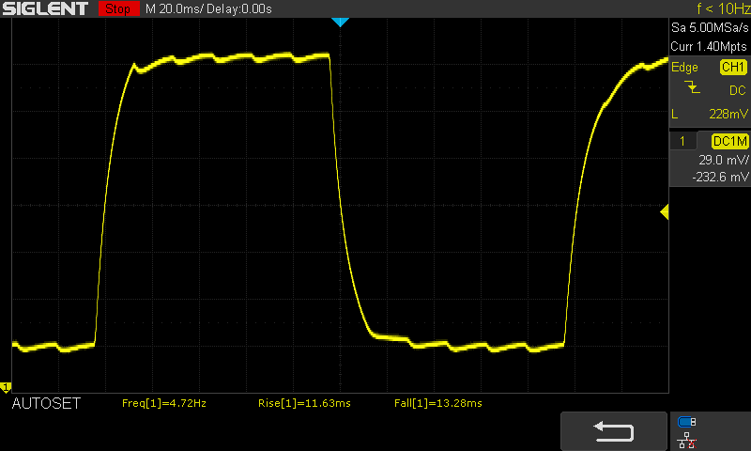Click the channel 1 ground level marker

coord(6,387)
